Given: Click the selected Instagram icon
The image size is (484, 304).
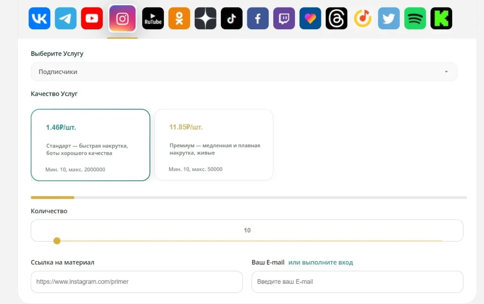Looking at the screenshot, I should [x=122, y=18].
